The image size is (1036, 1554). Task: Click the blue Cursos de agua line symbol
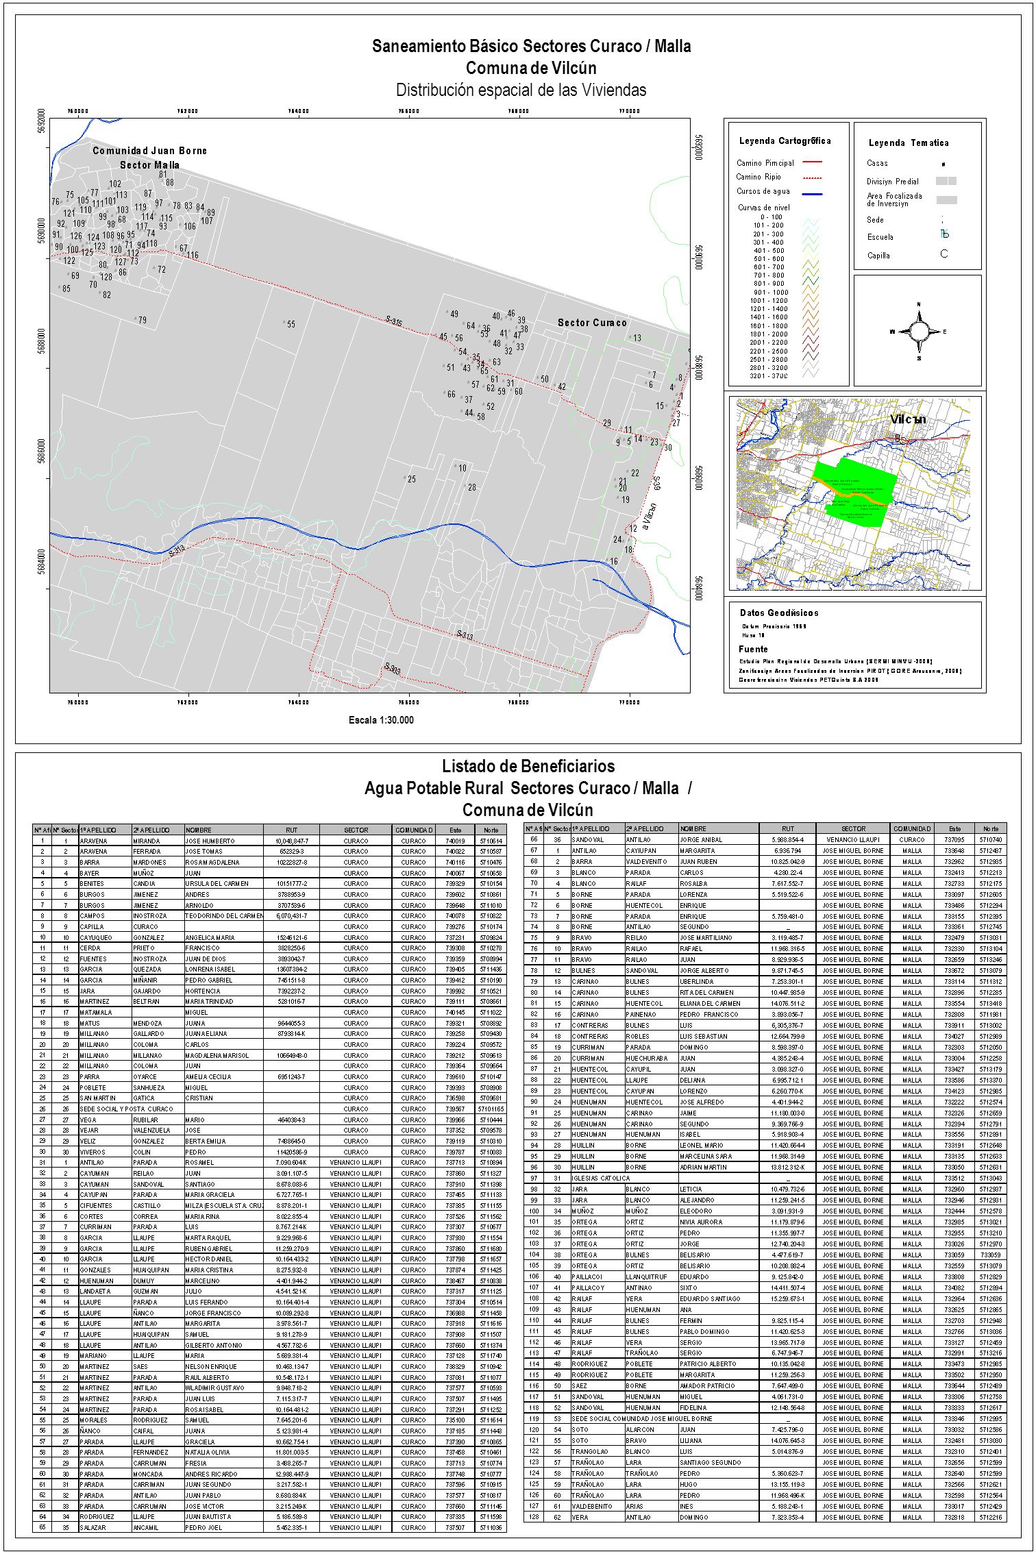click(x=812, y=194)
